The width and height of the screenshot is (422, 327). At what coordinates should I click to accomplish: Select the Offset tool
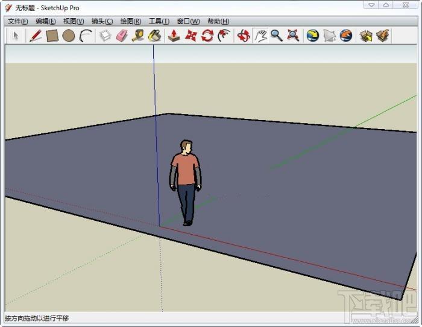[224, 36]
